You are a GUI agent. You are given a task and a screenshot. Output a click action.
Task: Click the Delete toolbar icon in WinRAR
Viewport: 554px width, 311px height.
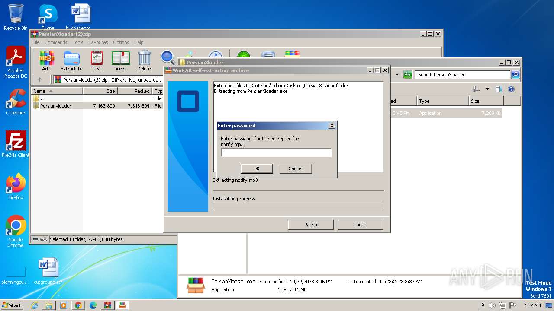point(144,61)
